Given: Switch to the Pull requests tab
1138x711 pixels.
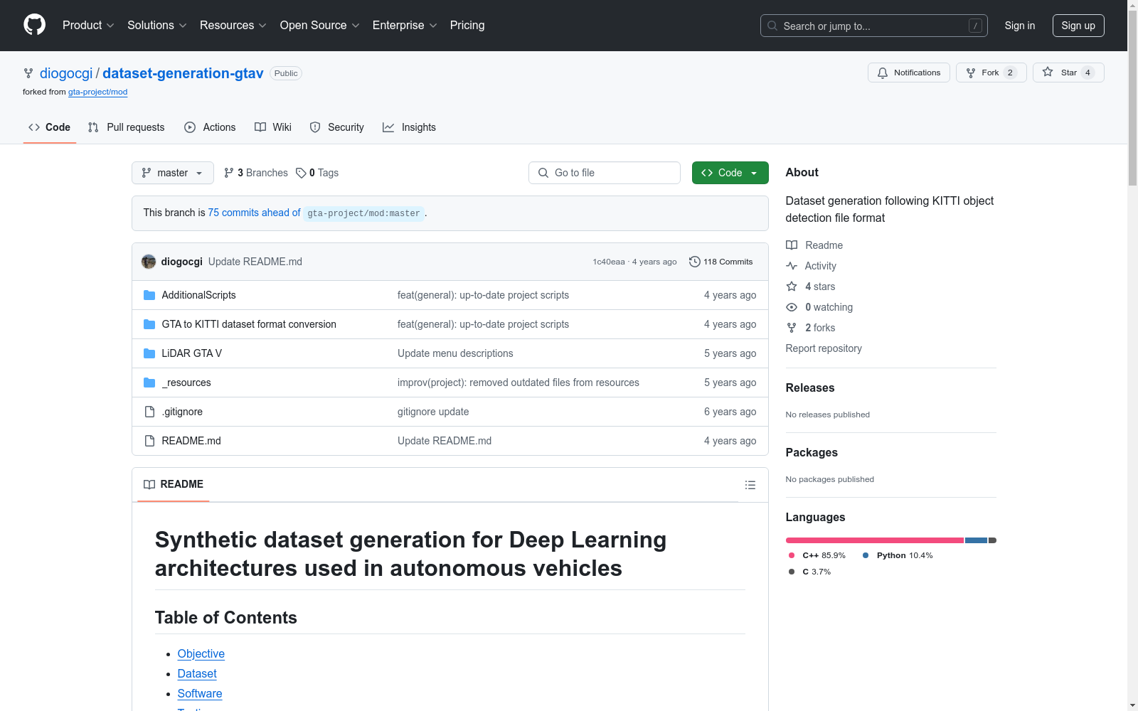Looking at the screenshot, I should pos(126,127).
